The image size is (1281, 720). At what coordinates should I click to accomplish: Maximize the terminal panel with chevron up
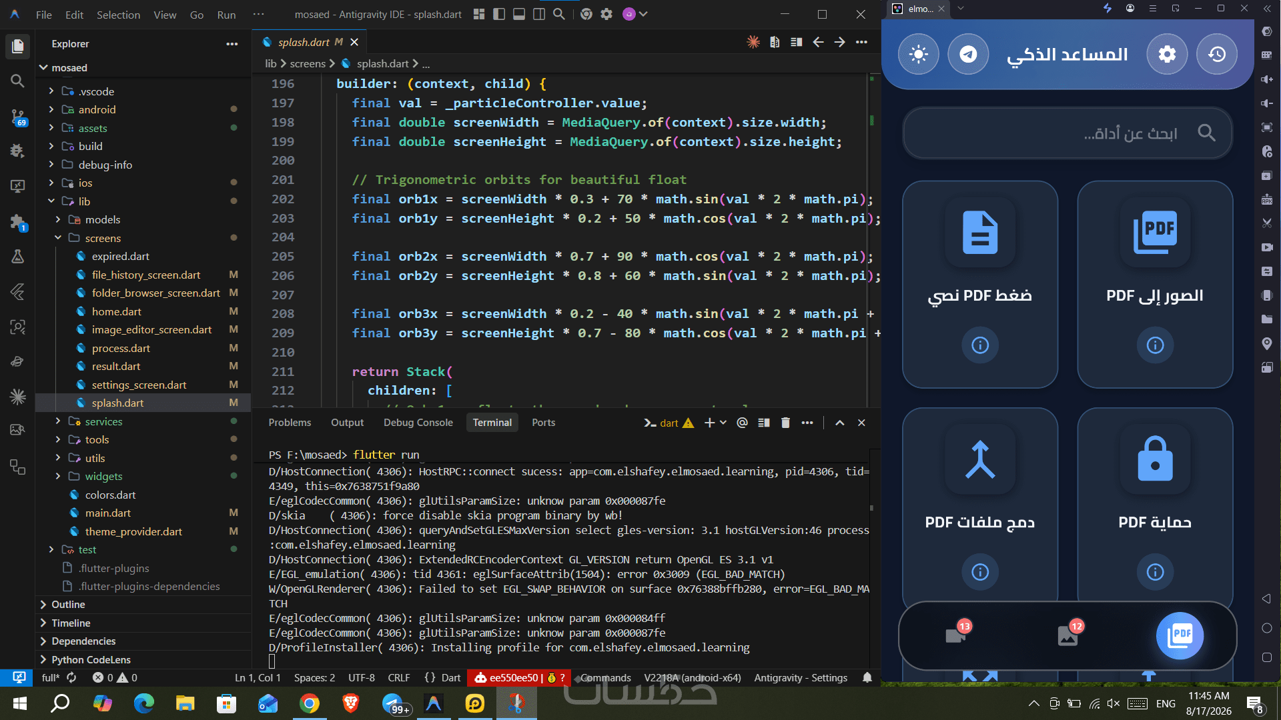(x=840, y=423)
